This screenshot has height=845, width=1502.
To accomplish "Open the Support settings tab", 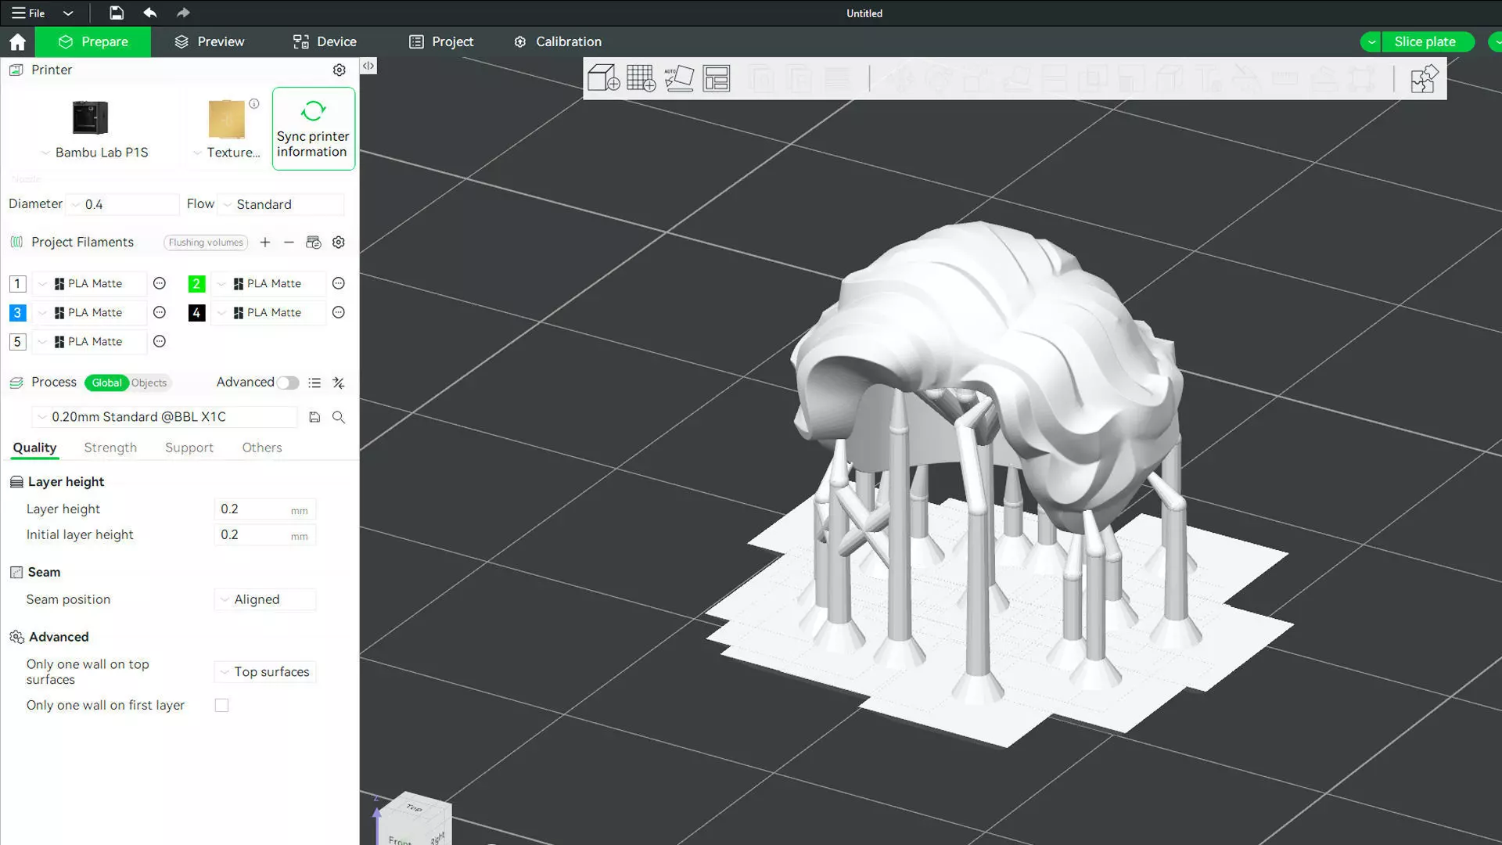I will pyautogui.click(x=189, y=448).
